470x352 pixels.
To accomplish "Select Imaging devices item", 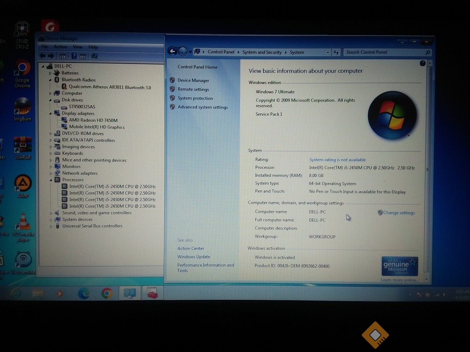I will [x=78, y=147].
